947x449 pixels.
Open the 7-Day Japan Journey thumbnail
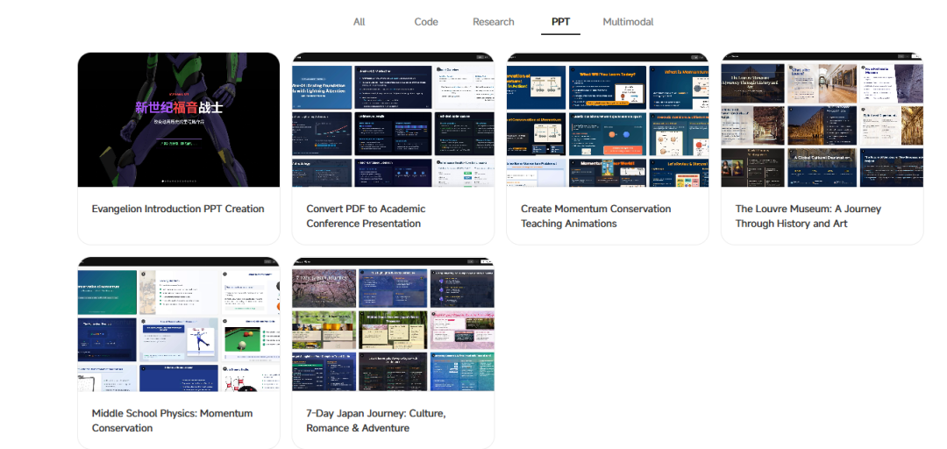coord(393,324)
